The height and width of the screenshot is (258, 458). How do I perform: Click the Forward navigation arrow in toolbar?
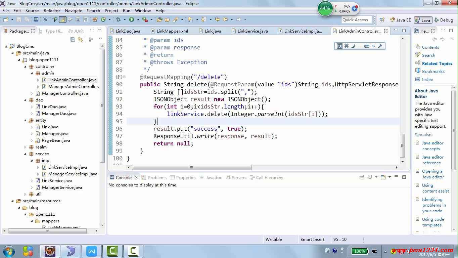click(x=238, y=20)
